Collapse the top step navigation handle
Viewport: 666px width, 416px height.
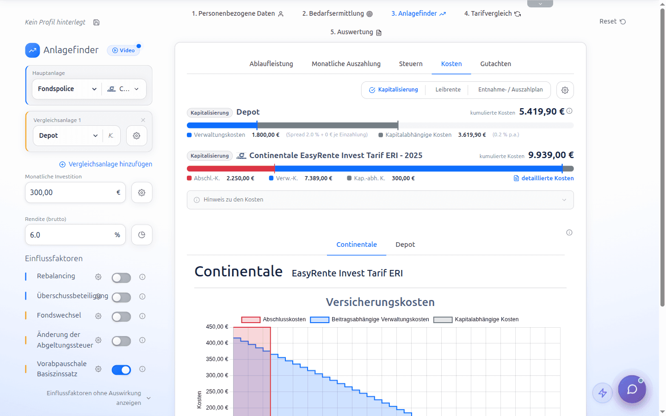tap(540, 4)
